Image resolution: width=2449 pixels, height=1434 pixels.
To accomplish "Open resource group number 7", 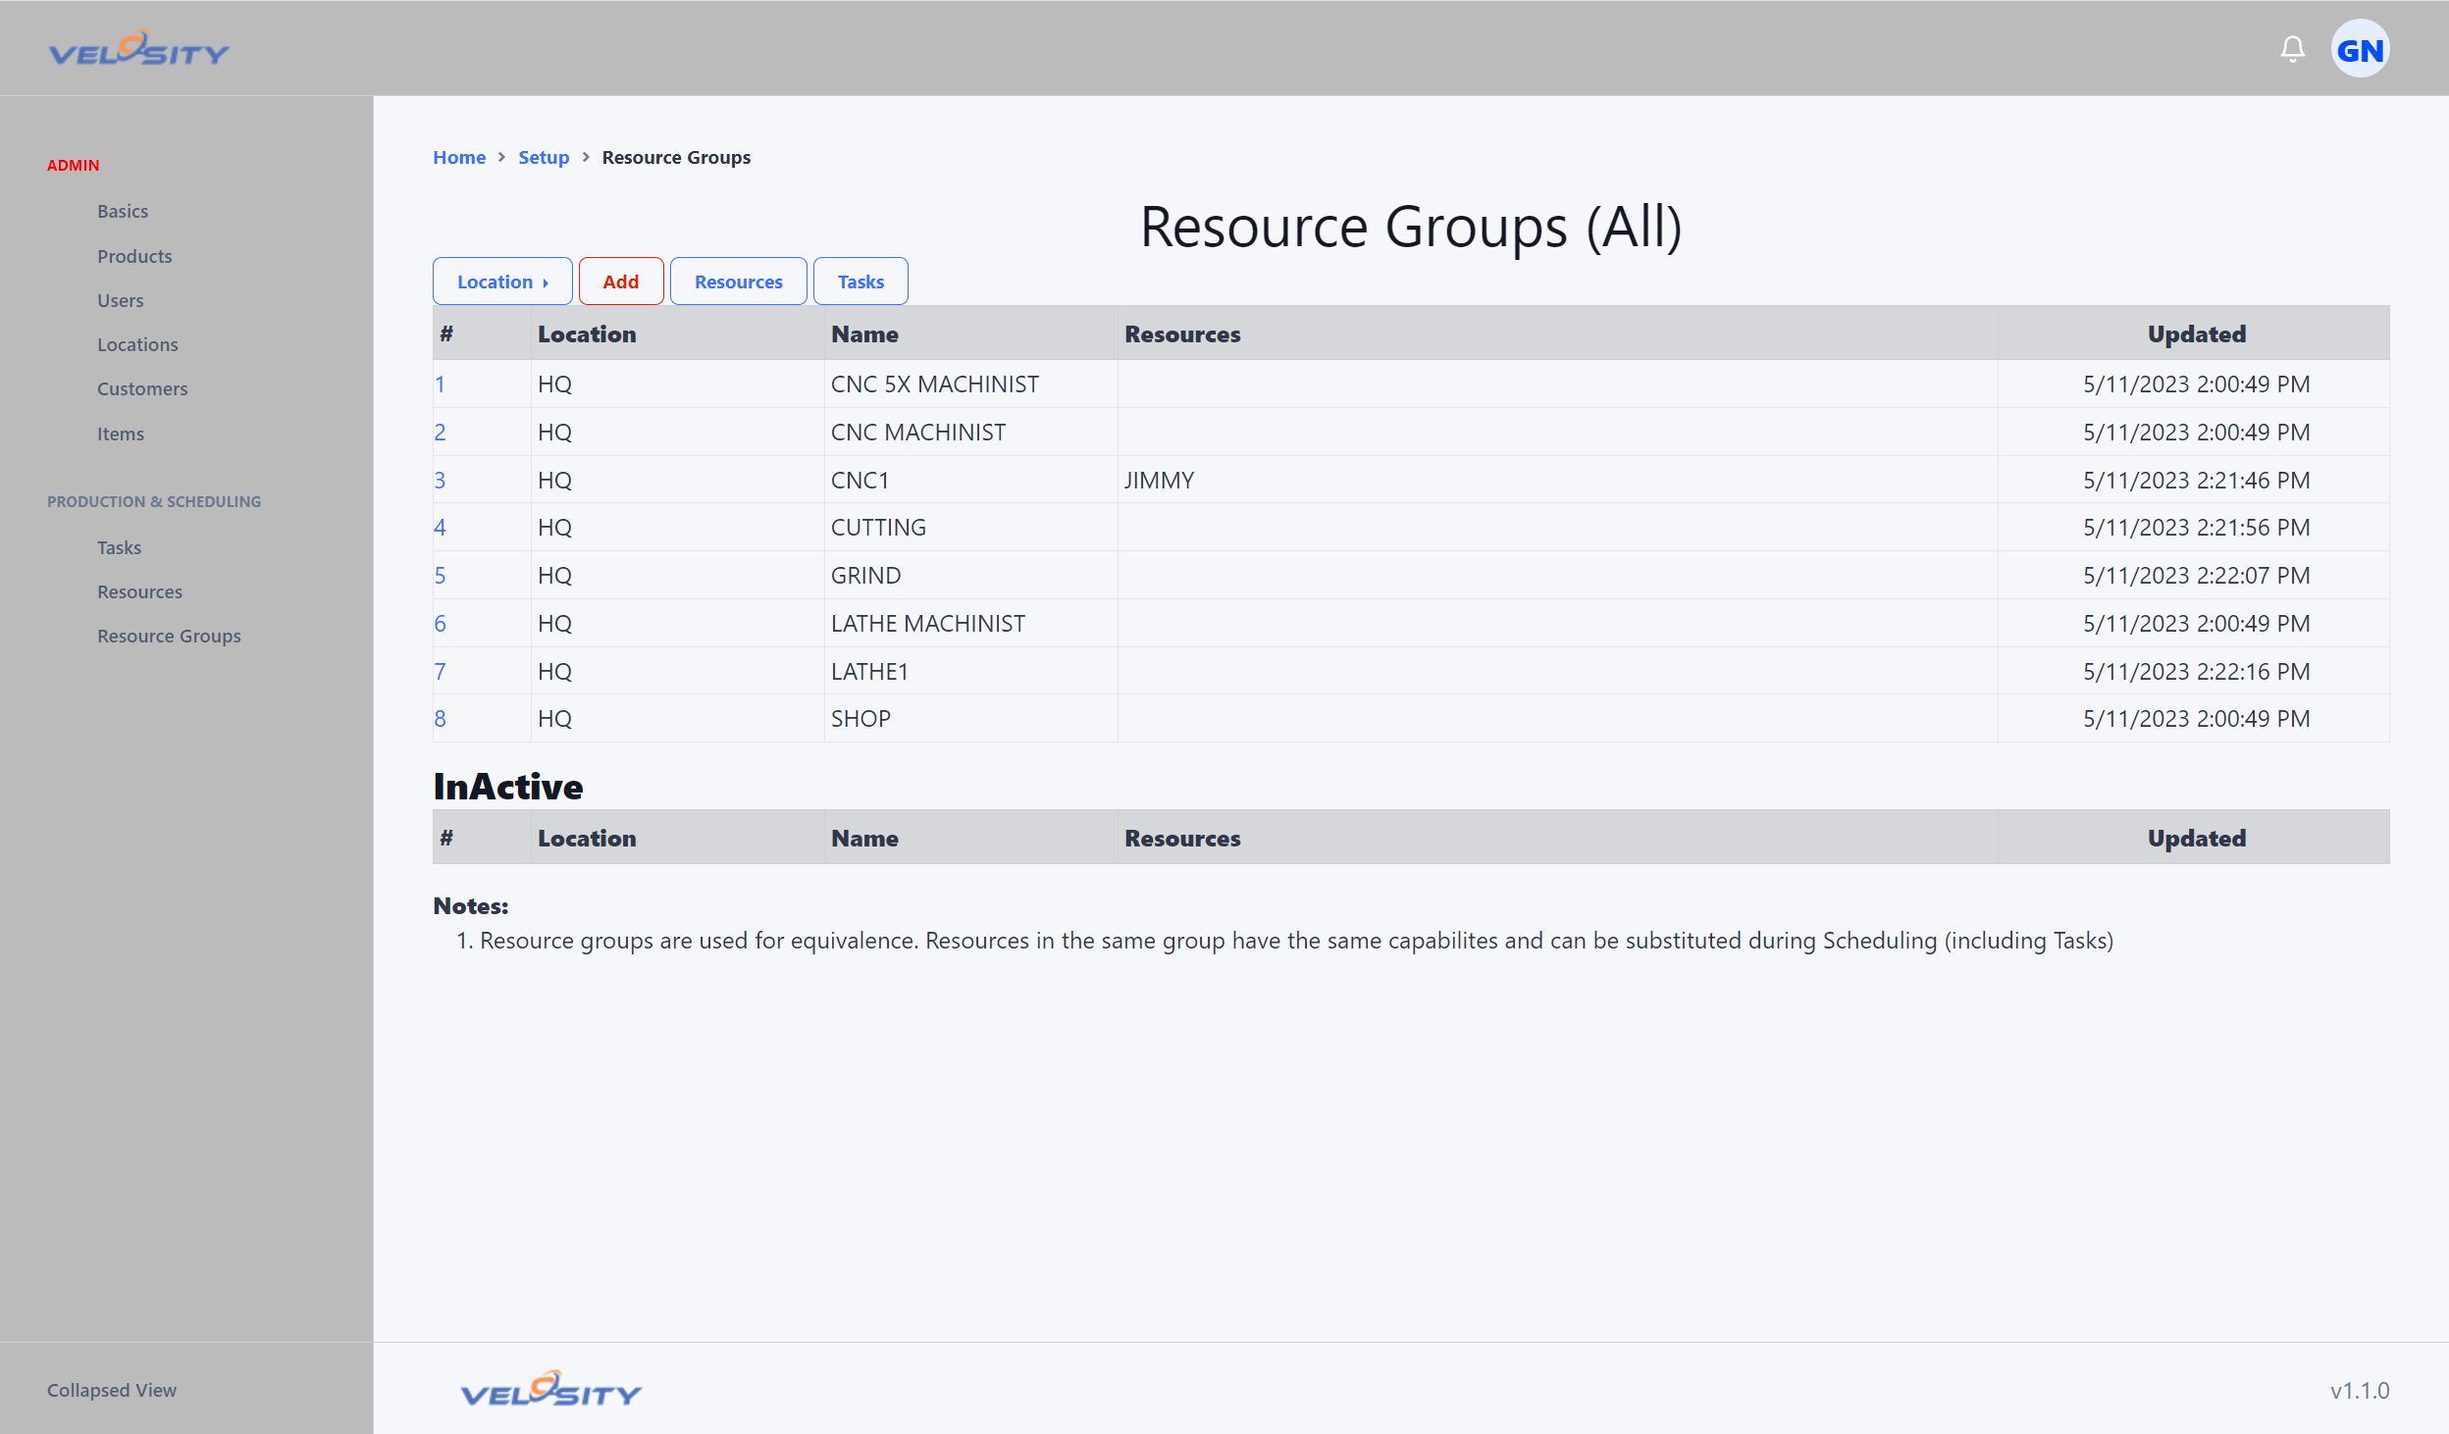I will [x=440, y=672].
